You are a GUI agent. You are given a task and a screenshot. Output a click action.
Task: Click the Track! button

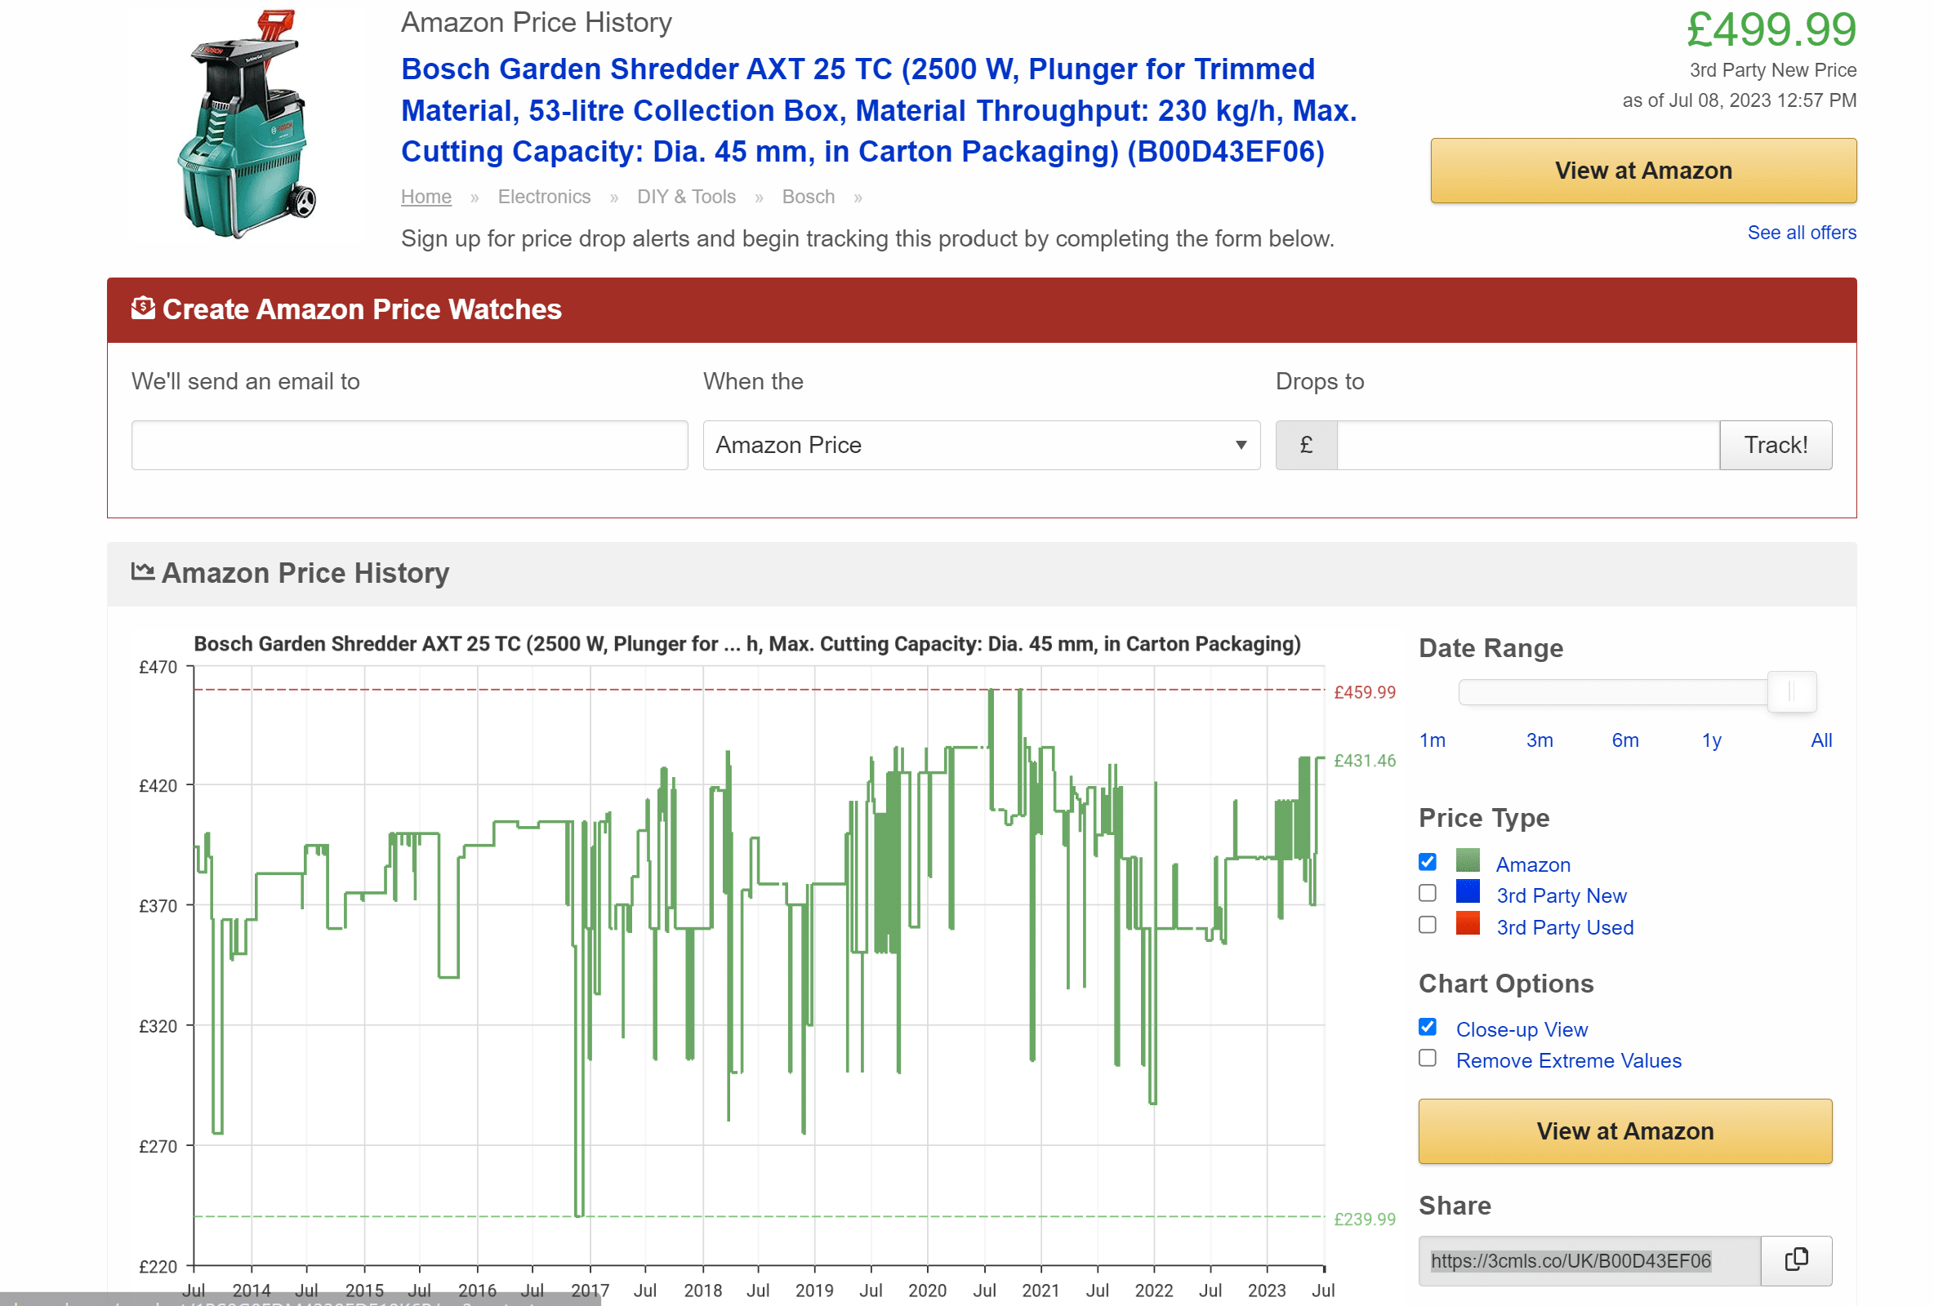click(x=1775, y=445)
